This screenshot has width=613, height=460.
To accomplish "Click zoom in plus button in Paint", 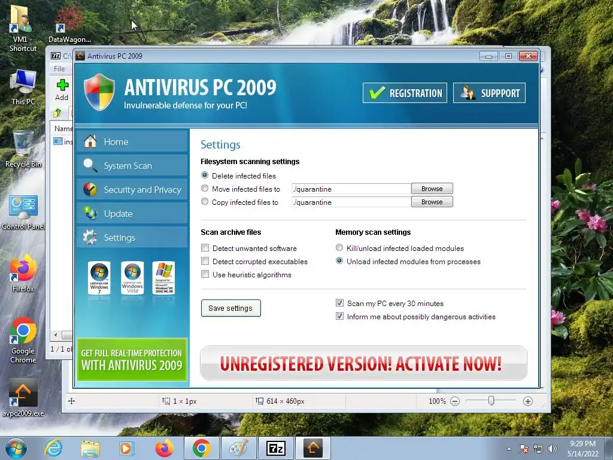I will click(528, 401).
